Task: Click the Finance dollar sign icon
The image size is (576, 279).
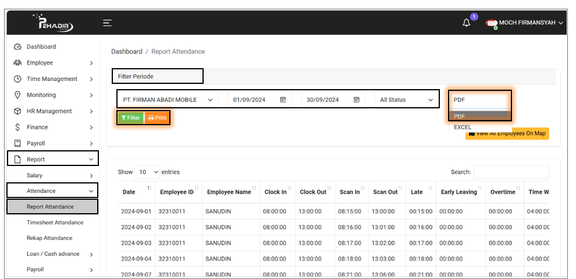Action: (x=17, y=127)
